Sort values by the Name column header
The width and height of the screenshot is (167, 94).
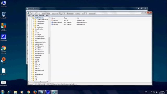pyautogui.click(x=57, y=18)
